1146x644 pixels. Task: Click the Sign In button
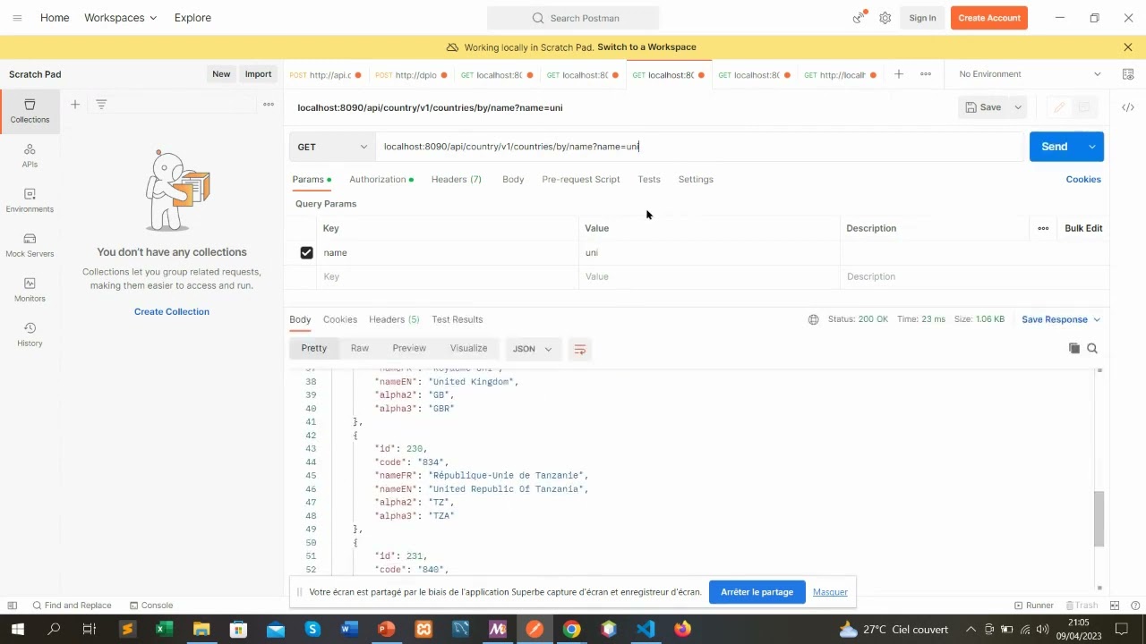922,18
